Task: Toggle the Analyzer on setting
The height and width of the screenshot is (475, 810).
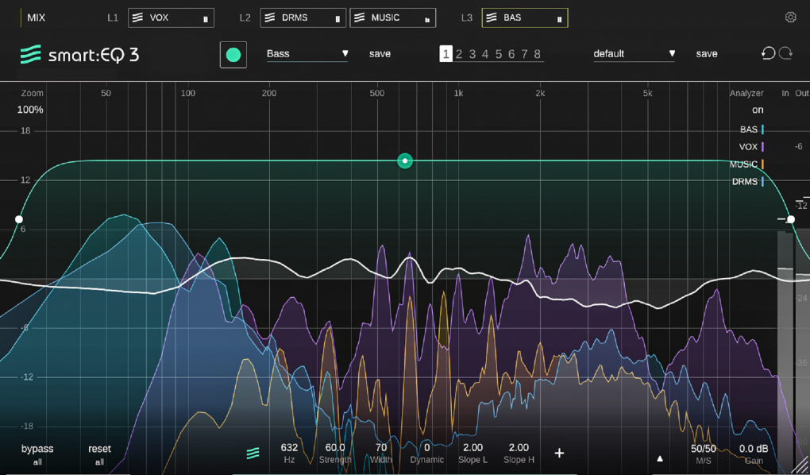Action: [758, 110]
